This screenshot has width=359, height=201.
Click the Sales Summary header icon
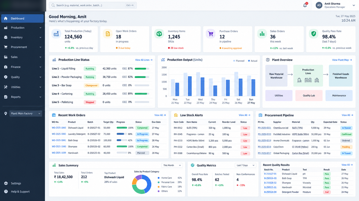(54, 165)
